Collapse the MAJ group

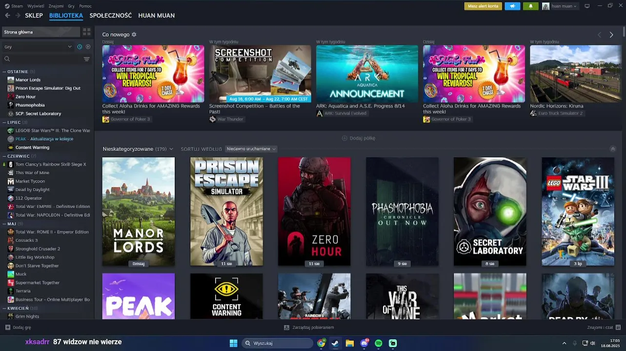pyautogui.click(x=4, y=224)
